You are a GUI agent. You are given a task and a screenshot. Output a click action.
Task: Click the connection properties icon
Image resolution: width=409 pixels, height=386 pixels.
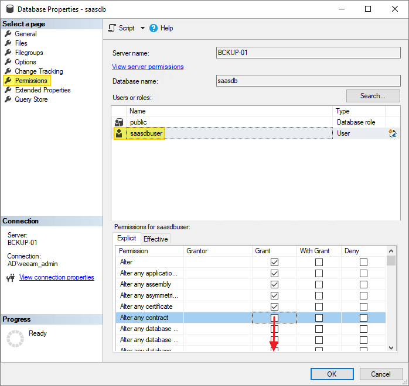(x=11, y=278)
